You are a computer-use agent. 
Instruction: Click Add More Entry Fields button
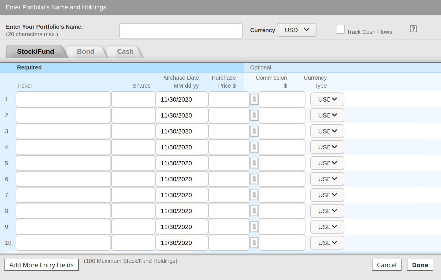[x=41, y=265]
